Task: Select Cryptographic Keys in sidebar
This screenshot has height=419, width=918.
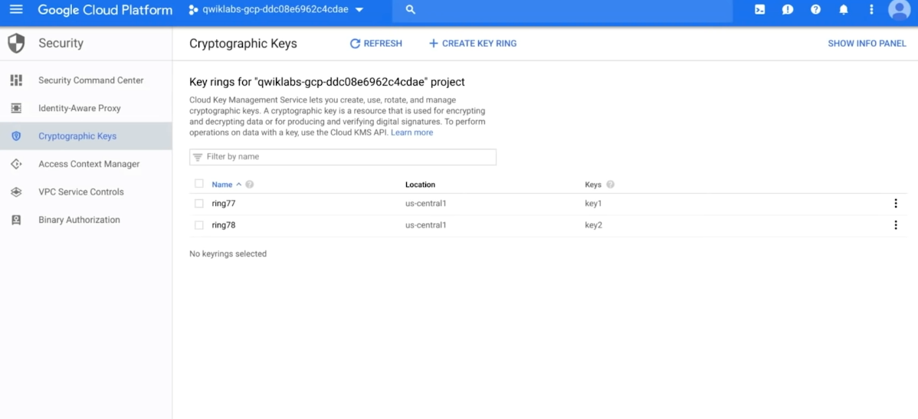Action: point(77,136)
